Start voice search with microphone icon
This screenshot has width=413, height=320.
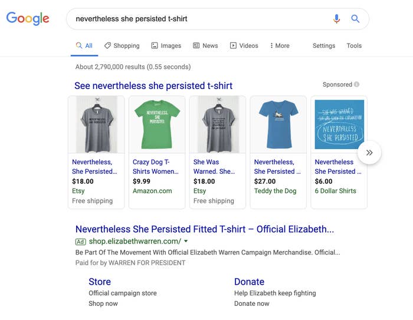click(336, 19)
